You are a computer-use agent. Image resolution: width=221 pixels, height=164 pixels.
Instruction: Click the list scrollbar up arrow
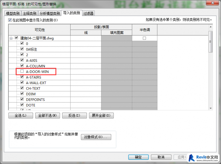(x=211, y=27)
